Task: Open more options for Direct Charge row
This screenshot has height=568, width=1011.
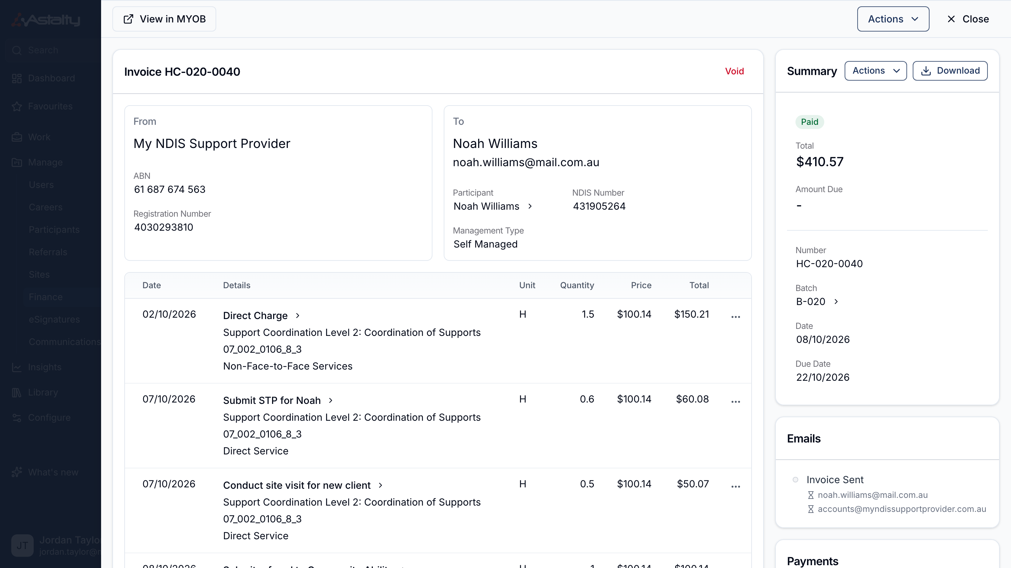Action: coord(735,316)
